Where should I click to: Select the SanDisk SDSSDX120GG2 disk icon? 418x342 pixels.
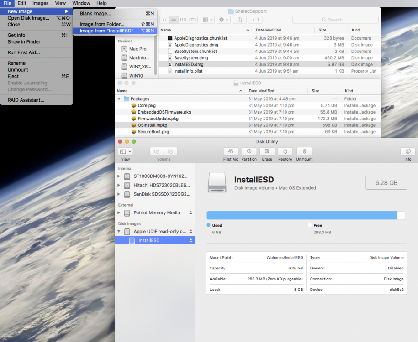(x=127, y=194)
